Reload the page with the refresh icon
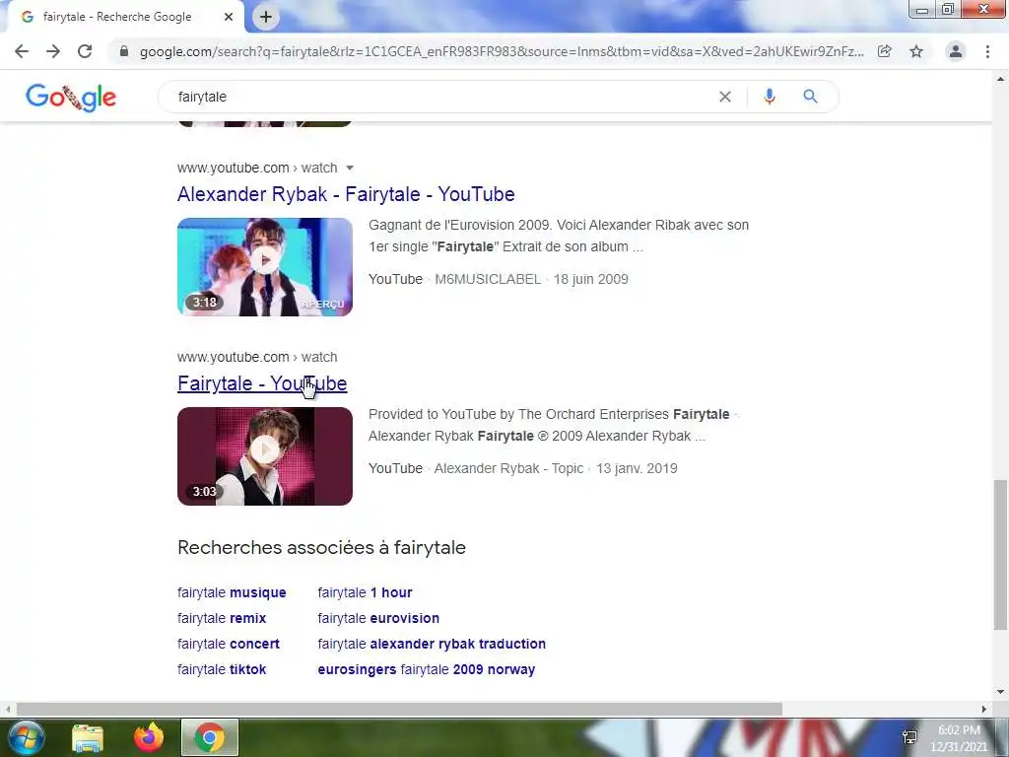 point(85,51)
